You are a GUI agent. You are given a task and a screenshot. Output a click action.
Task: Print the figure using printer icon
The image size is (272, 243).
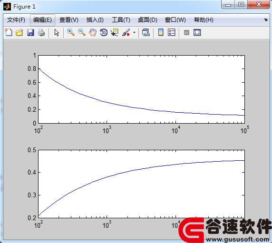[41, 32]
